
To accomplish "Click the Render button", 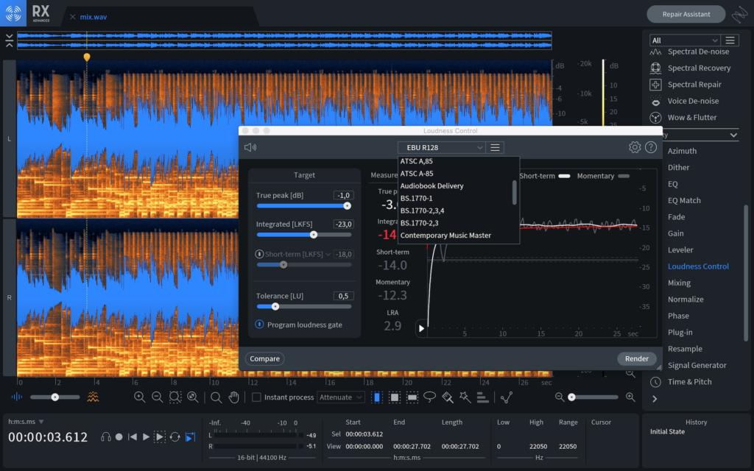I will 637,359.
